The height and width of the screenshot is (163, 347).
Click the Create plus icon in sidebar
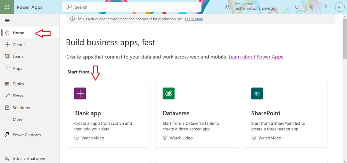point(7,45)
